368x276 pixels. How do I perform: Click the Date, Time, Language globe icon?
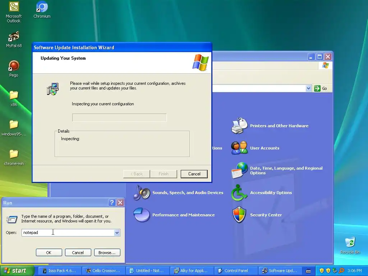click(239, 170)
